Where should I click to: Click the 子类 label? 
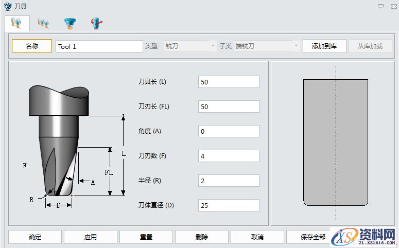tap(225, 46)
